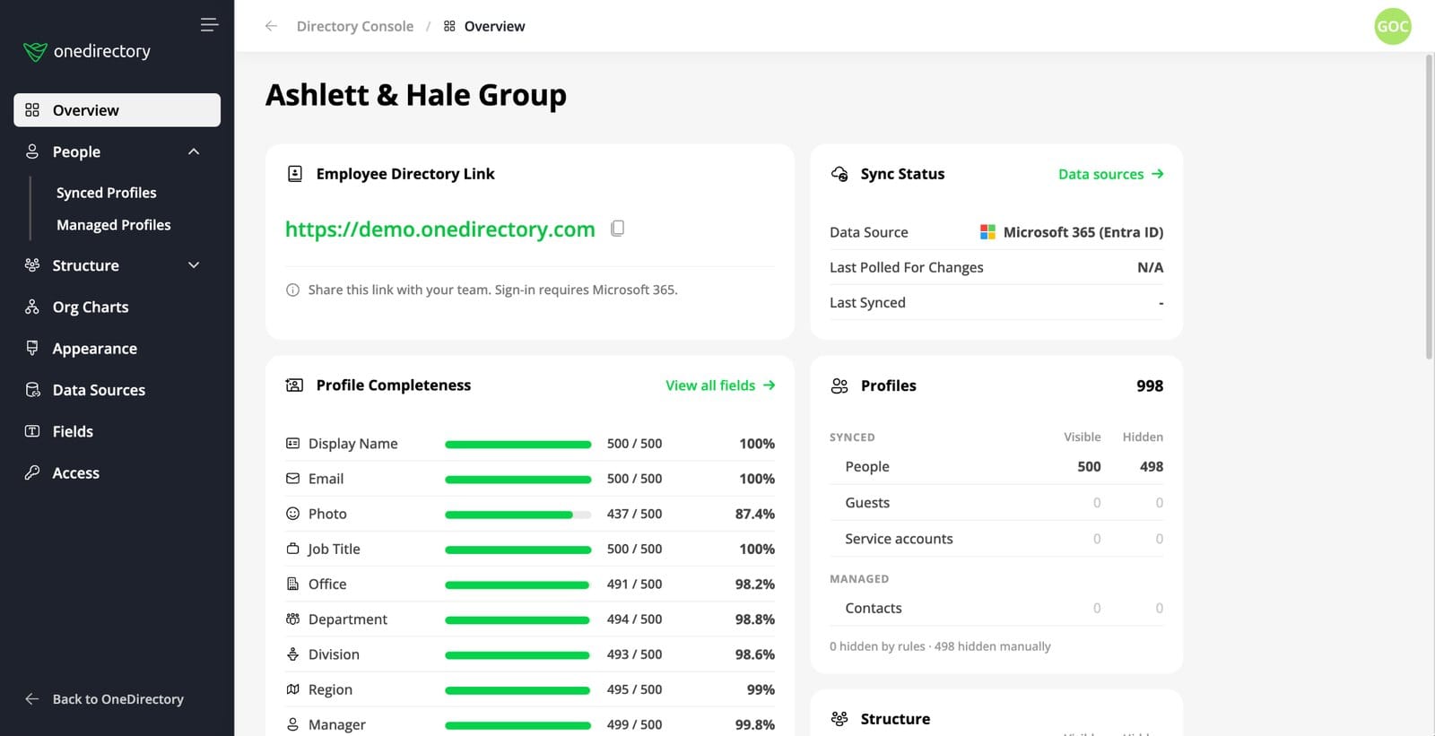Expand the Structure menu chevron
The width and height of the screenshot is (1435, 736).
[194, 265]
